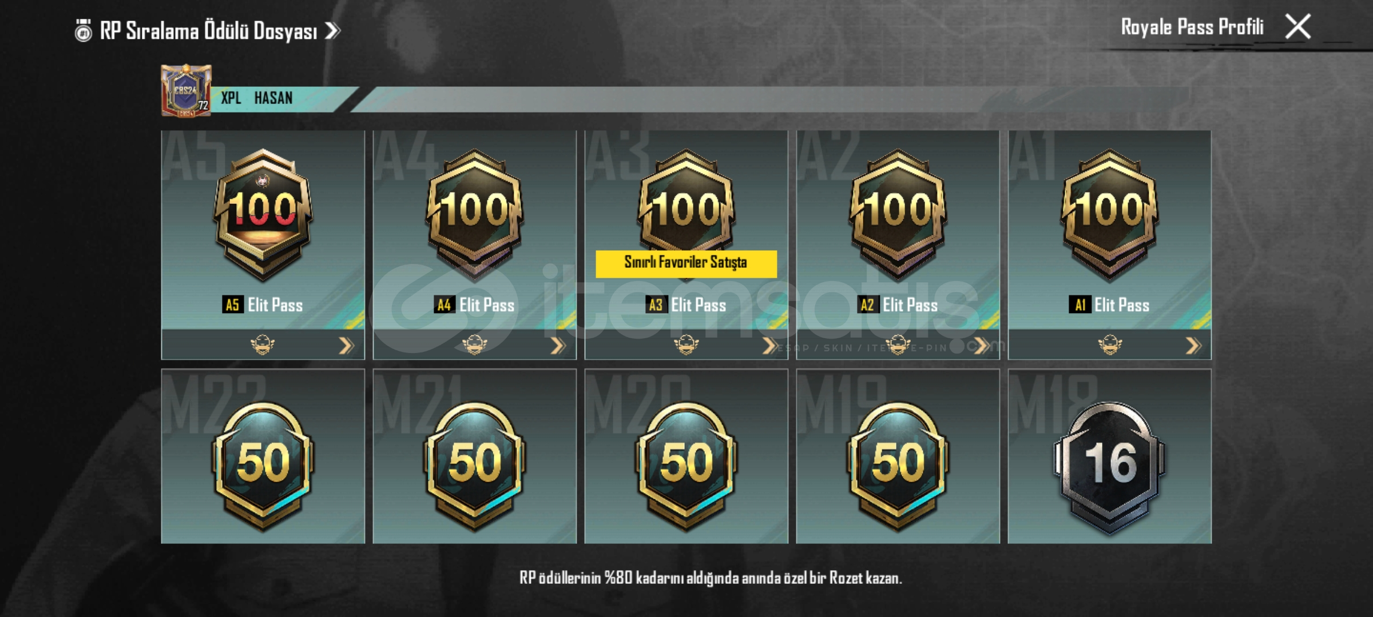Select the A4 Elit Pass 100 badge

tap(474, 215)
